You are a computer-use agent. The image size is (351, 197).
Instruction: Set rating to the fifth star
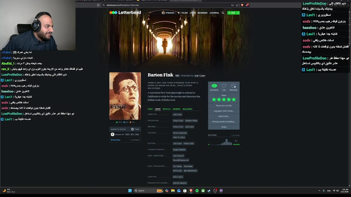click(234, 100)
